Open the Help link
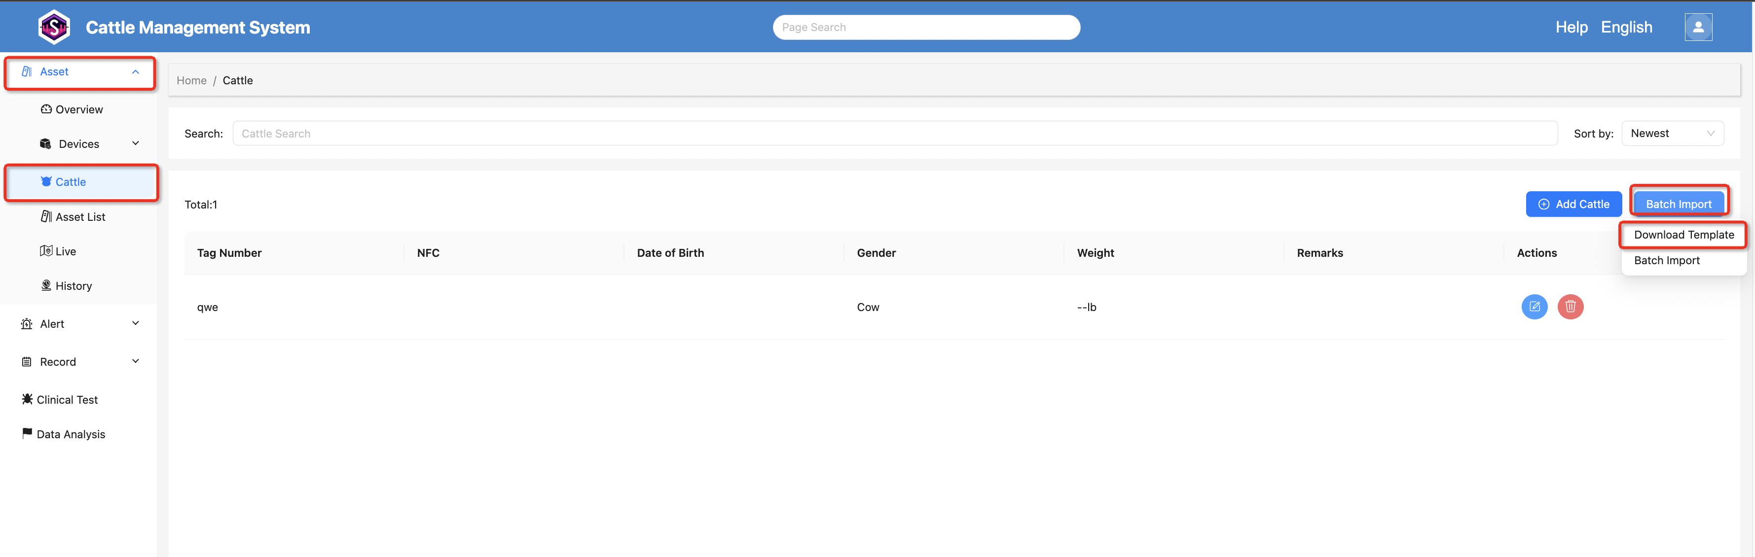1755x557 pixels. click(1571, 27)
